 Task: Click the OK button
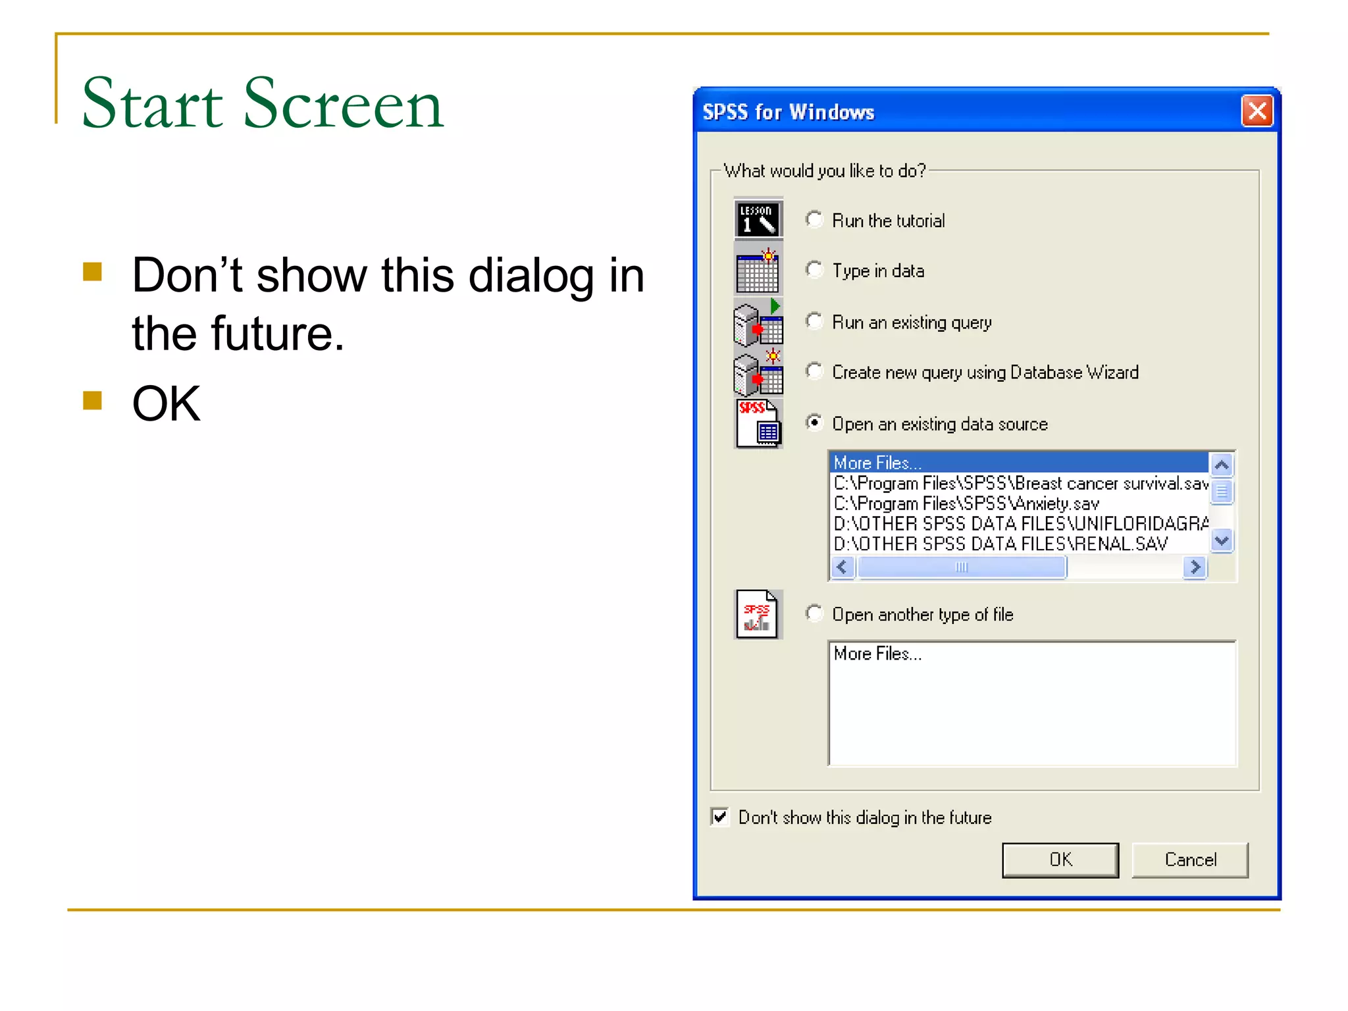pyautogui.click(x=1060, y=860)
